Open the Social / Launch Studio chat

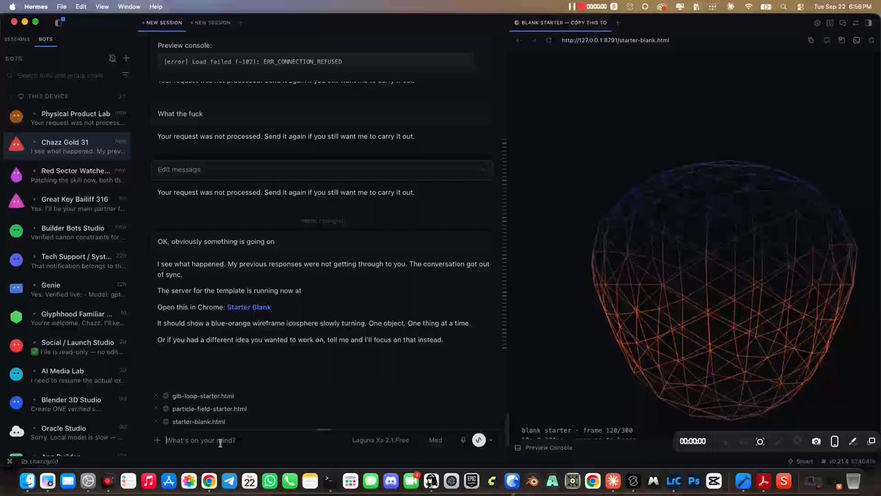tap(66, 347)
